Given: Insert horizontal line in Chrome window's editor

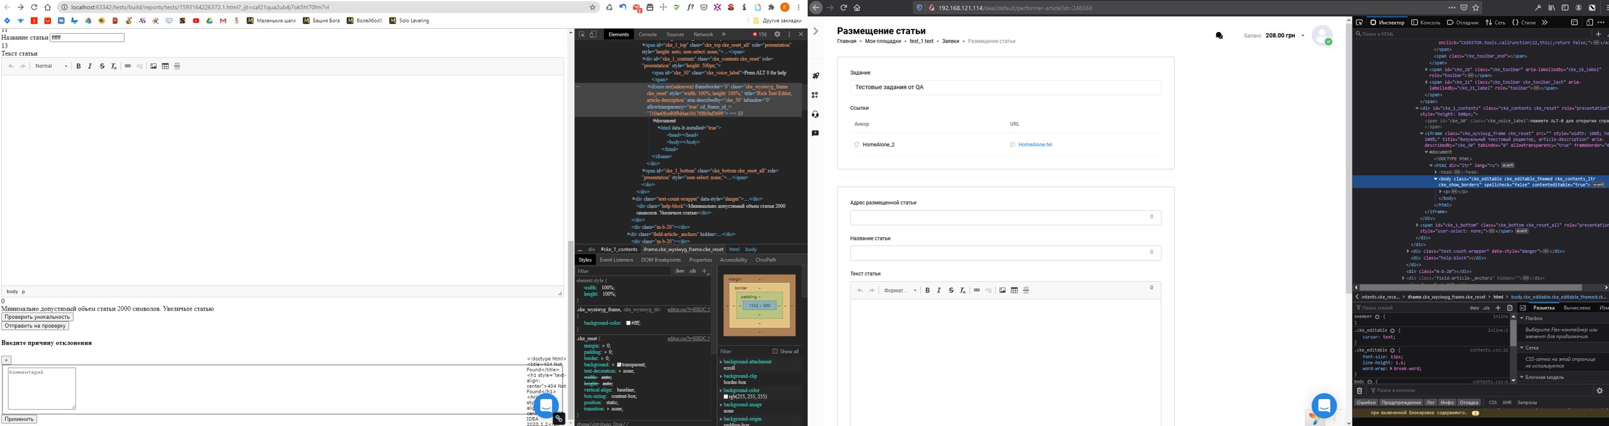Looking at the screenshot, I should (177, 66).
